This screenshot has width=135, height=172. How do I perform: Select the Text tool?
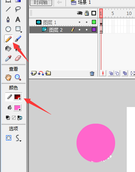point(18,20)
